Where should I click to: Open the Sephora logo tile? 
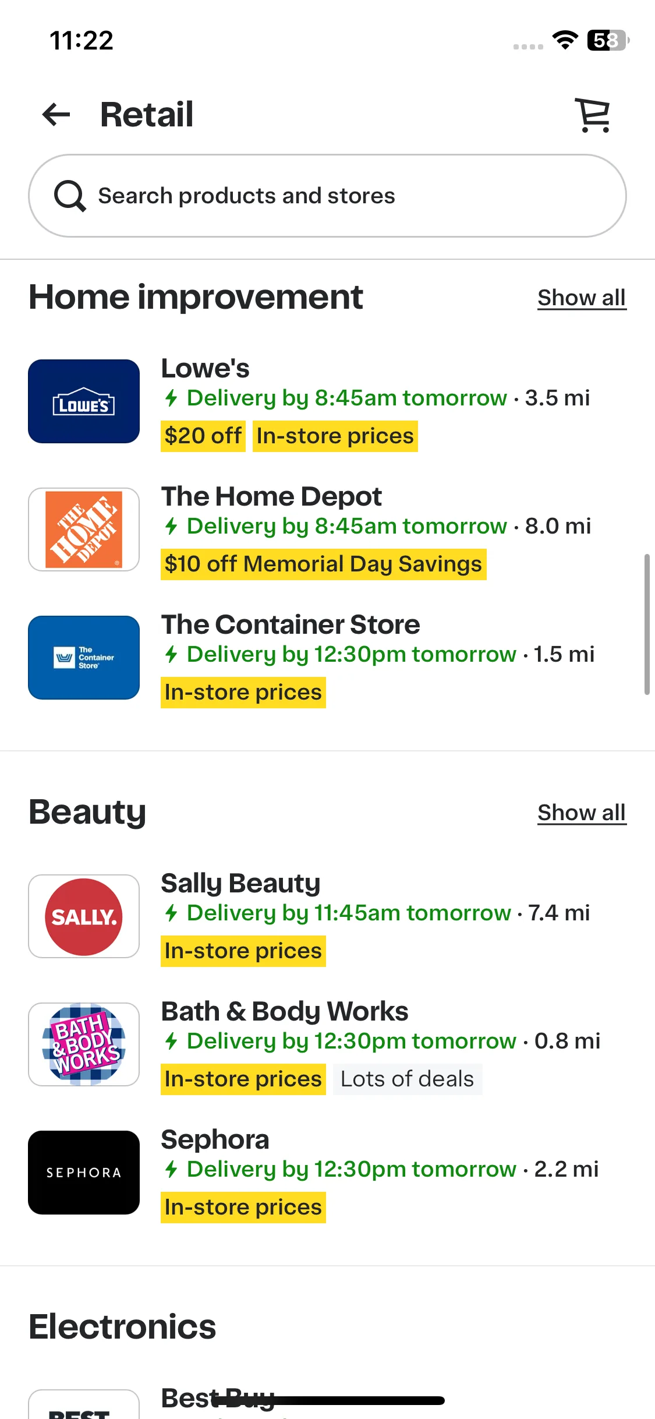(84, 1173)
